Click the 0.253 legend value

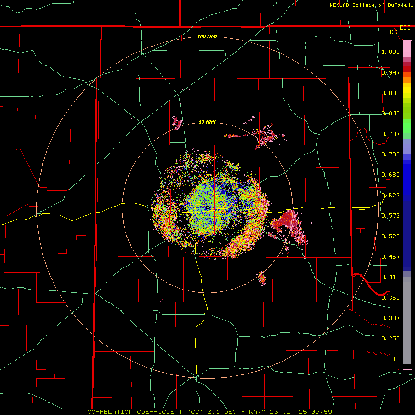point(391,338)
